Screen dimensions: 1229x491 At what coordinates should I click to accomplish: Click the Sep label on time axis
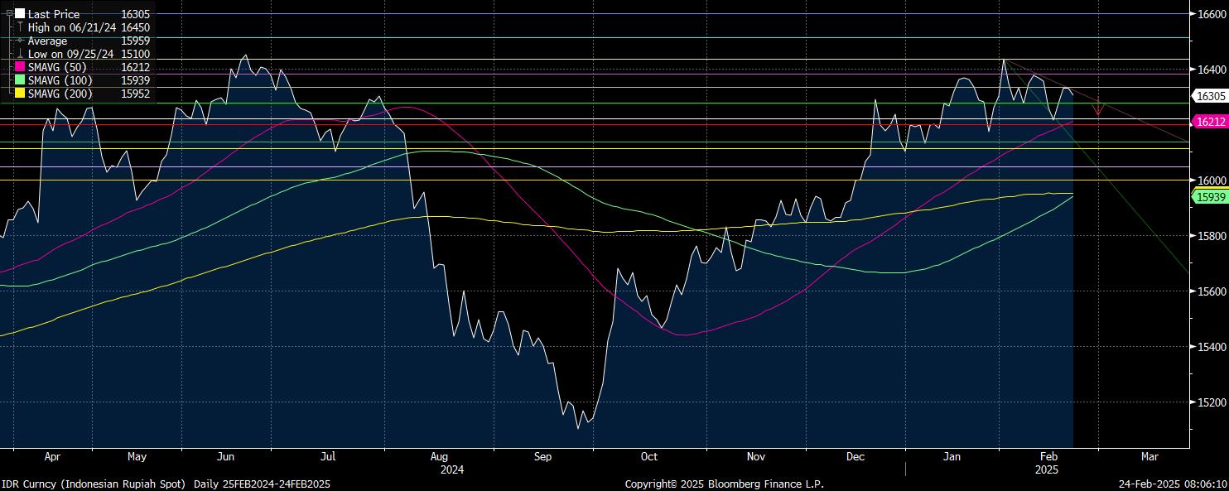[543, 456]
